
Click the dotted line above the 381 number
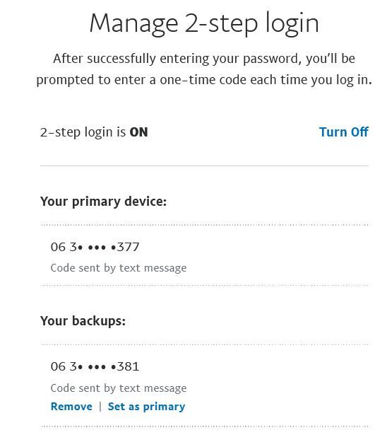click(x=204, y=344)
